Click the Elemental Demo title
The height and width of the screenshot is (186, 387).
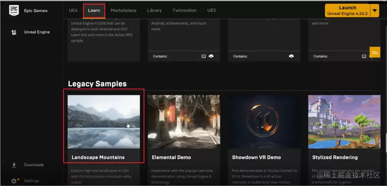[171, 158]
